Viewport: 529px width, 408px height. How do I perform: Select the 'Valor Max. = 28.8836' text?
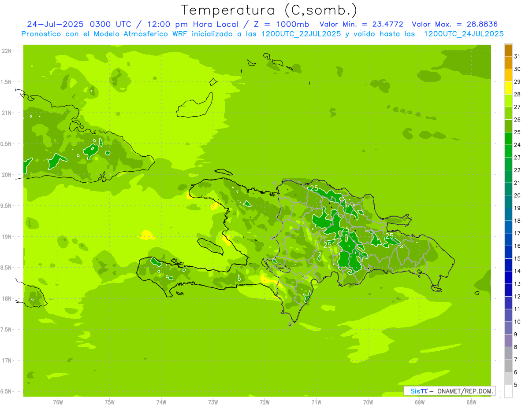pos(455,24)
